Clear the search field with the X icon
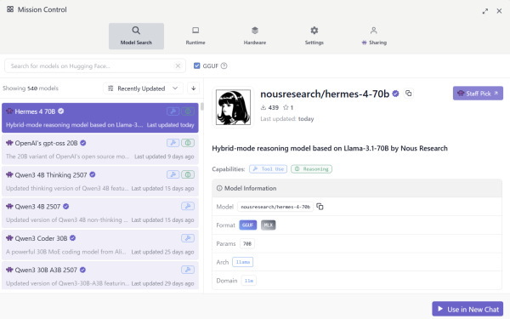The image size is (510, 319). [178, 66]
